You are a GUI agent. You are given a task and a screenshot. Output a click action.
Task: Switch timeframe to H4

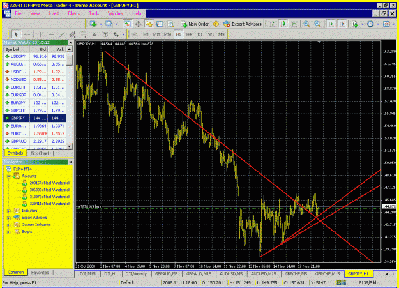coord(189,34)
